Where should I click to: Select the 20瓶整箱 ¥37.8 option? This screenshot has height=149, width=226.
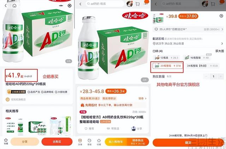point(167,66)
